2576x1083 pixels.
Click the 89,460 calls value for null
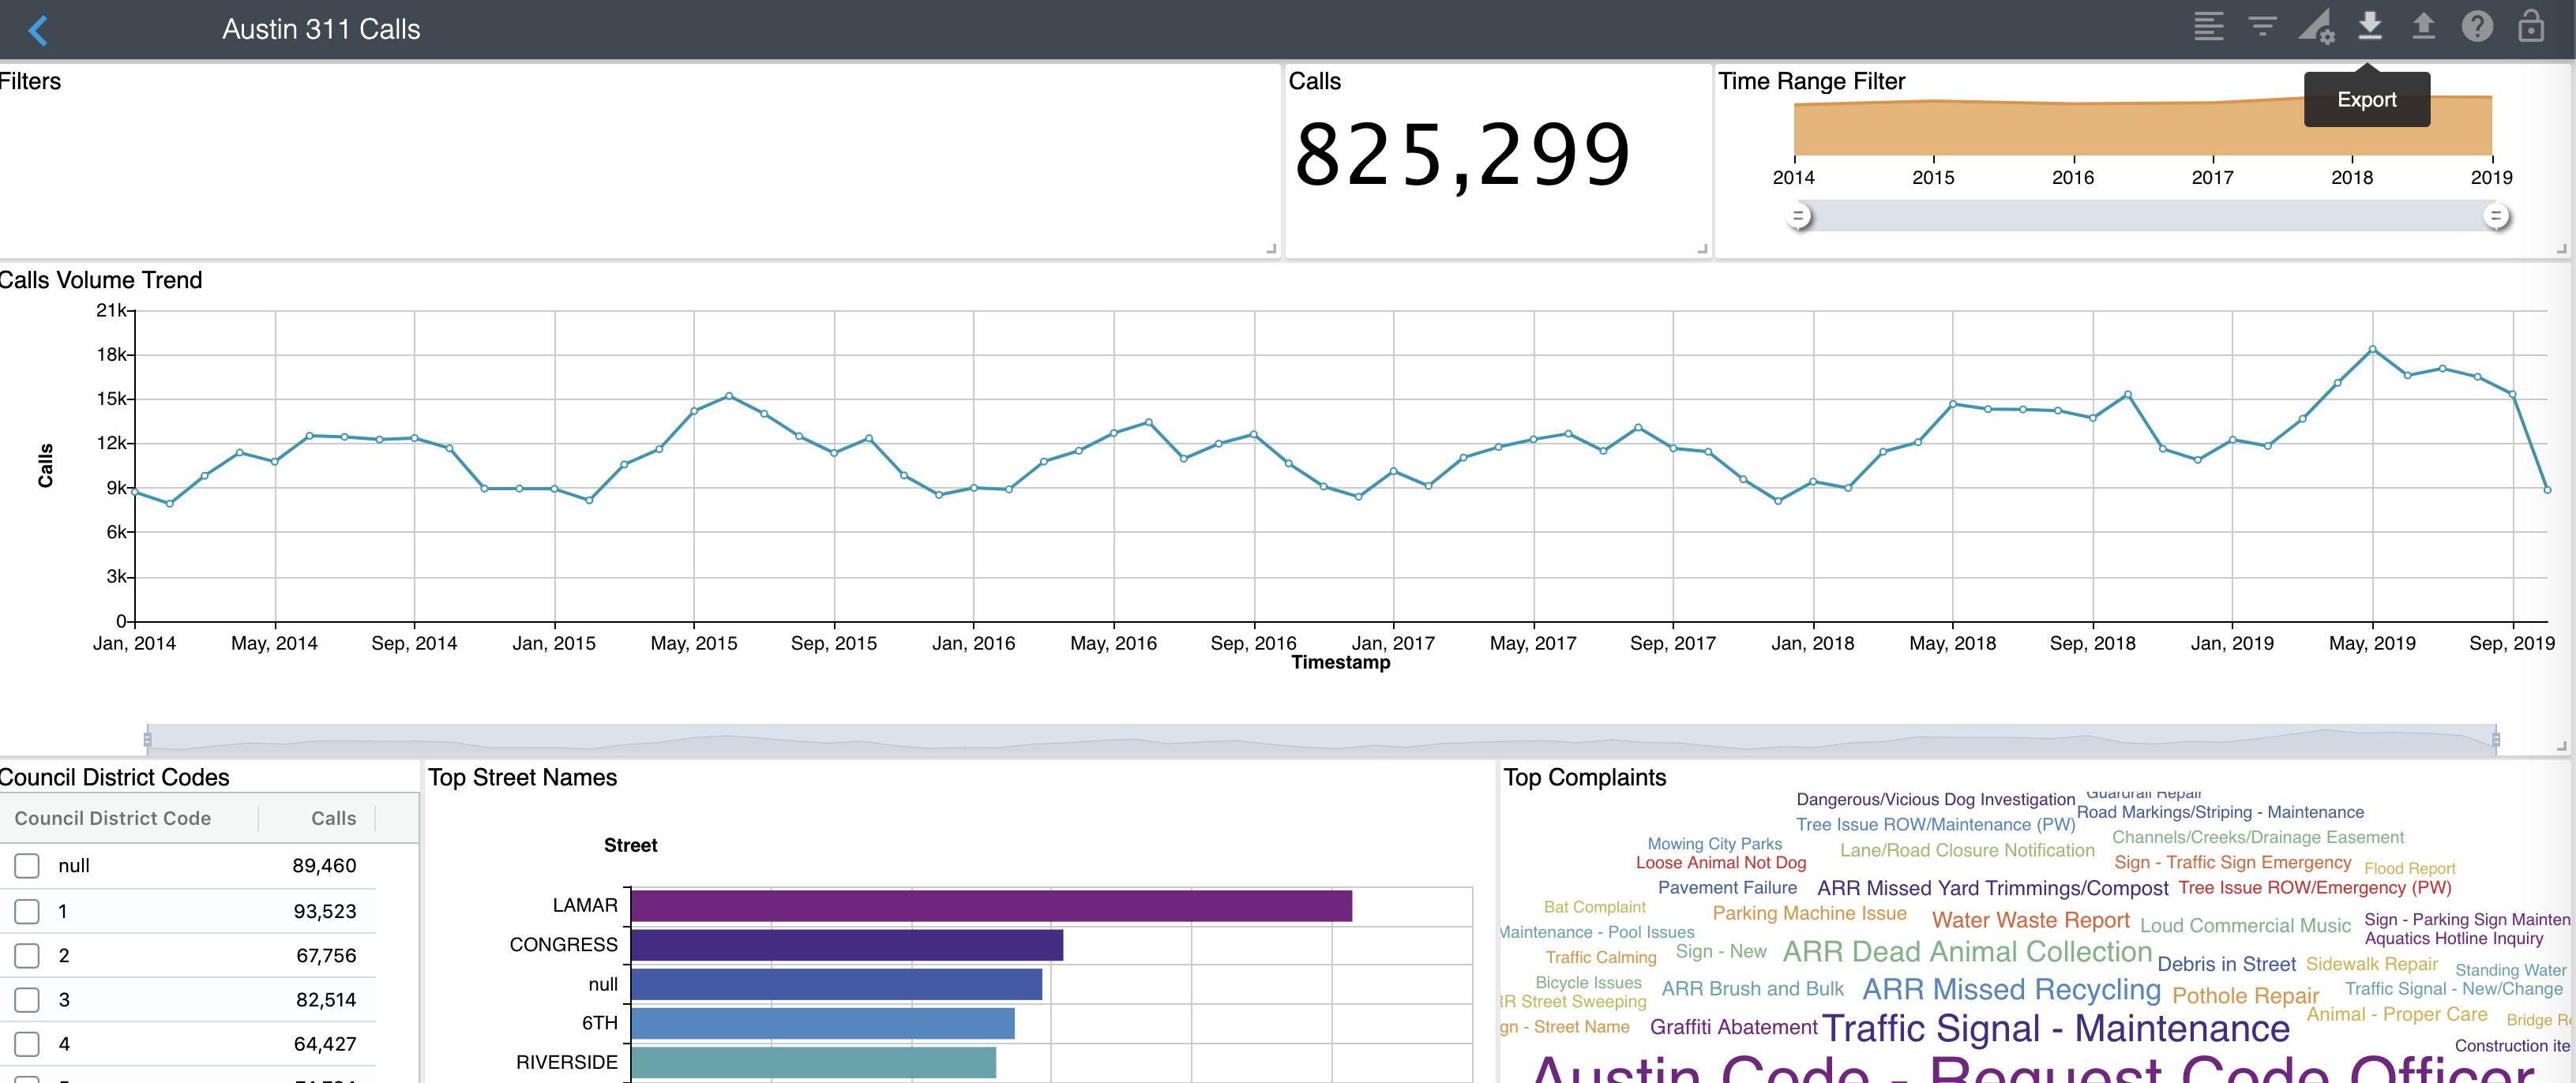(x=324, y=866)
